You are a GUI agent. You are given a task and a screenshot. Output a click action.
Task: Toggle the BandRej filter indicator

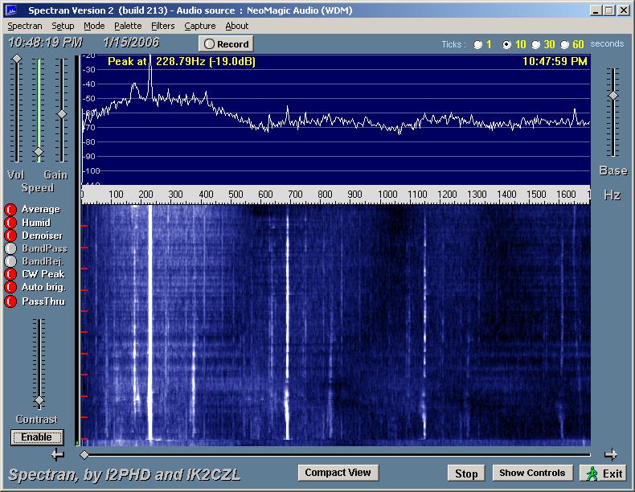point(10,261)
